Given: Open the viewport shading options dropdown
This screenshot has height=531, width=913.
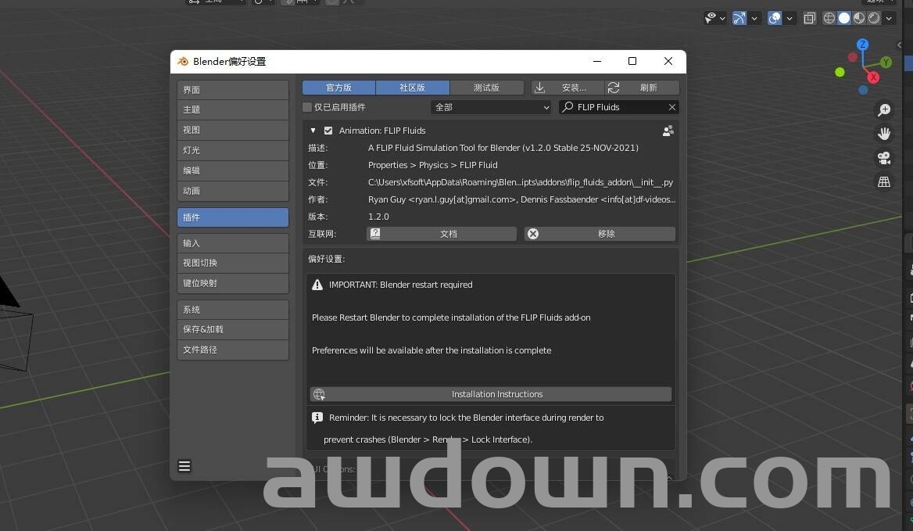Looking at the screenshot, I should pyautogui.click(x=889, y=18).
